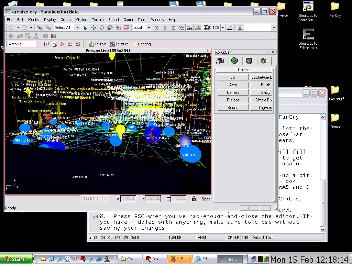
Task: Toggle the Perspective viewport maximize box
Action: point(209,51)
